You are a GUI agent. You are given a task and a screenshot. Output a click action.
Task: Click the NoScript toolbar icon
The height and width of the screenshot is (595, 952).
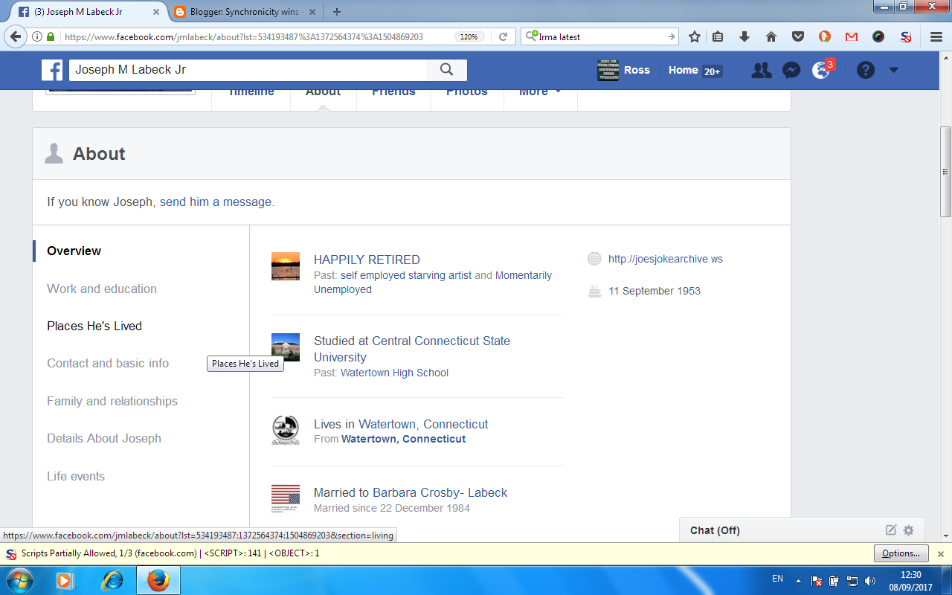tap(906, 36)
